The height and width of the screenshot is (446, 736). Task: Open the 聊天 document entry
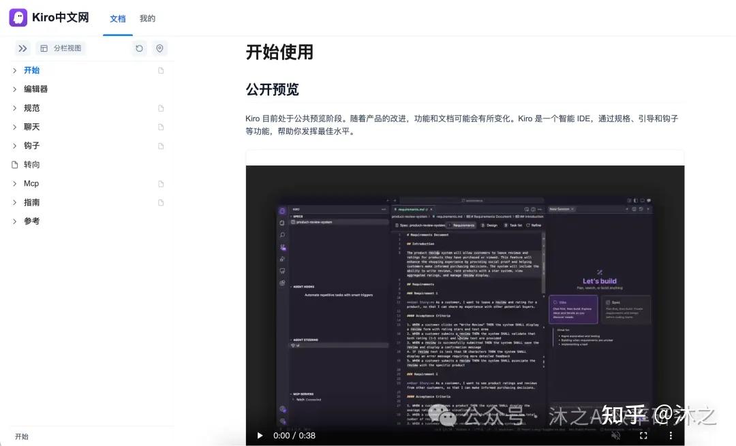tap(32, 127)
